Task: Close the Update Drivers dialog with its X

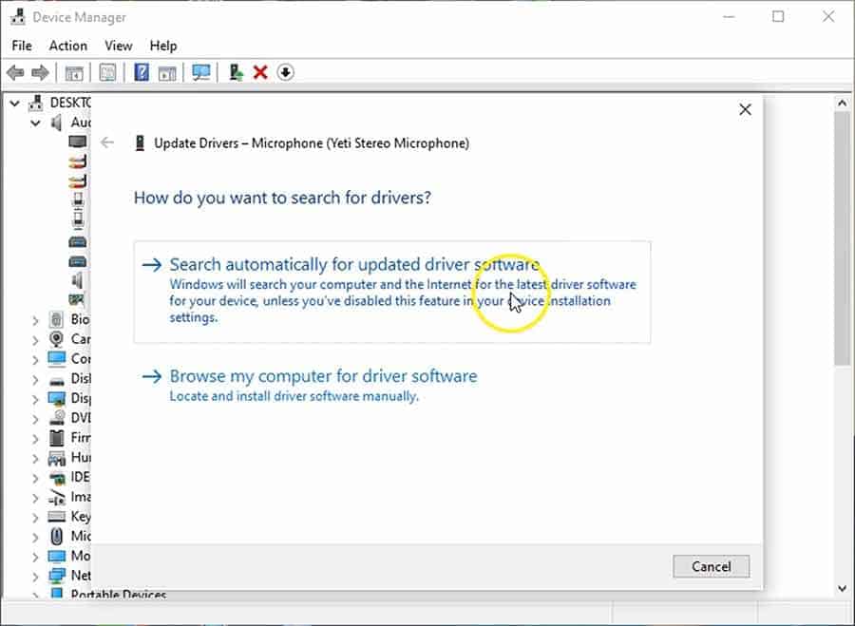Action: [745, 109]
